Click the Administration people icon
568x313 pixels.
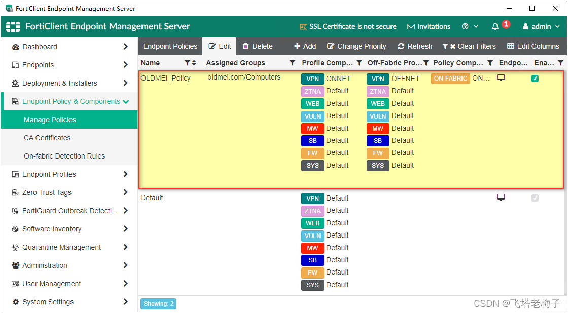(x=15, y=265)
